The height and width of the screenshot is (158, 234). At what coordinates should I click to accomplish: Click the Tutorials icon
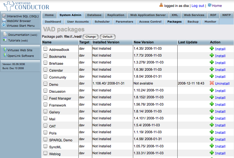[x=5, y=40]
